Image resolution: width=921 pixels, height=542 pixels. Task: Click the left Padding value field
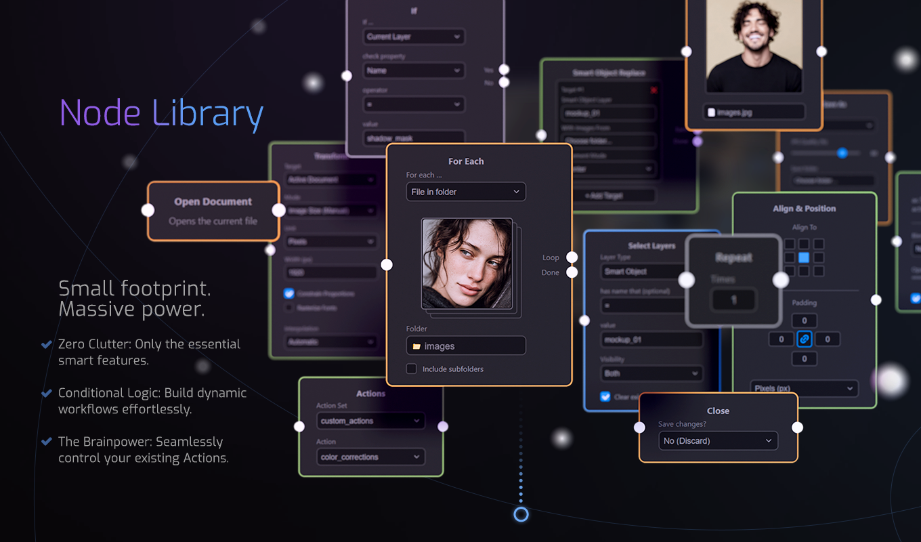pyautogui.click(x=781, y=339)
